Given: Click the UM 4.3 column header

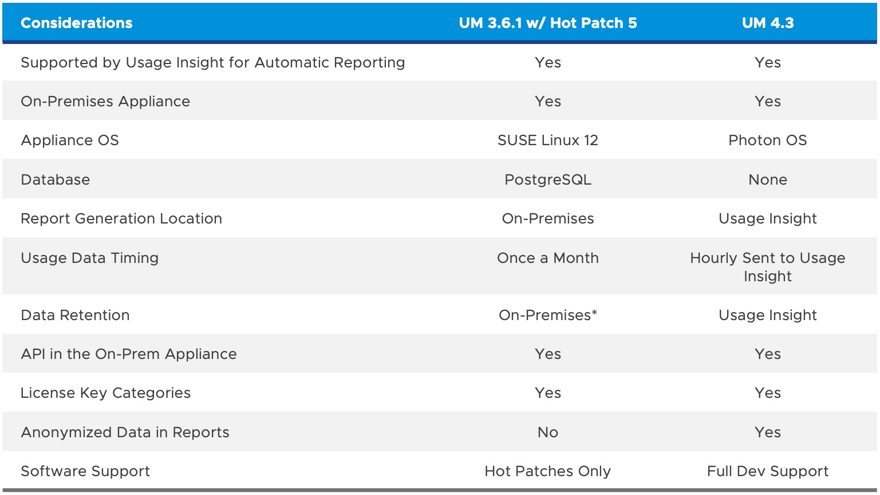Looking at the screenshot, I should click(767, 23).
